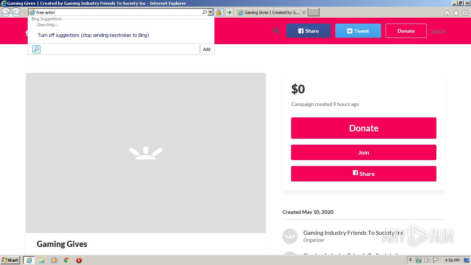471x265 pixels.
Task: Click the Action Center flag icon
Action: click(436, 260)
